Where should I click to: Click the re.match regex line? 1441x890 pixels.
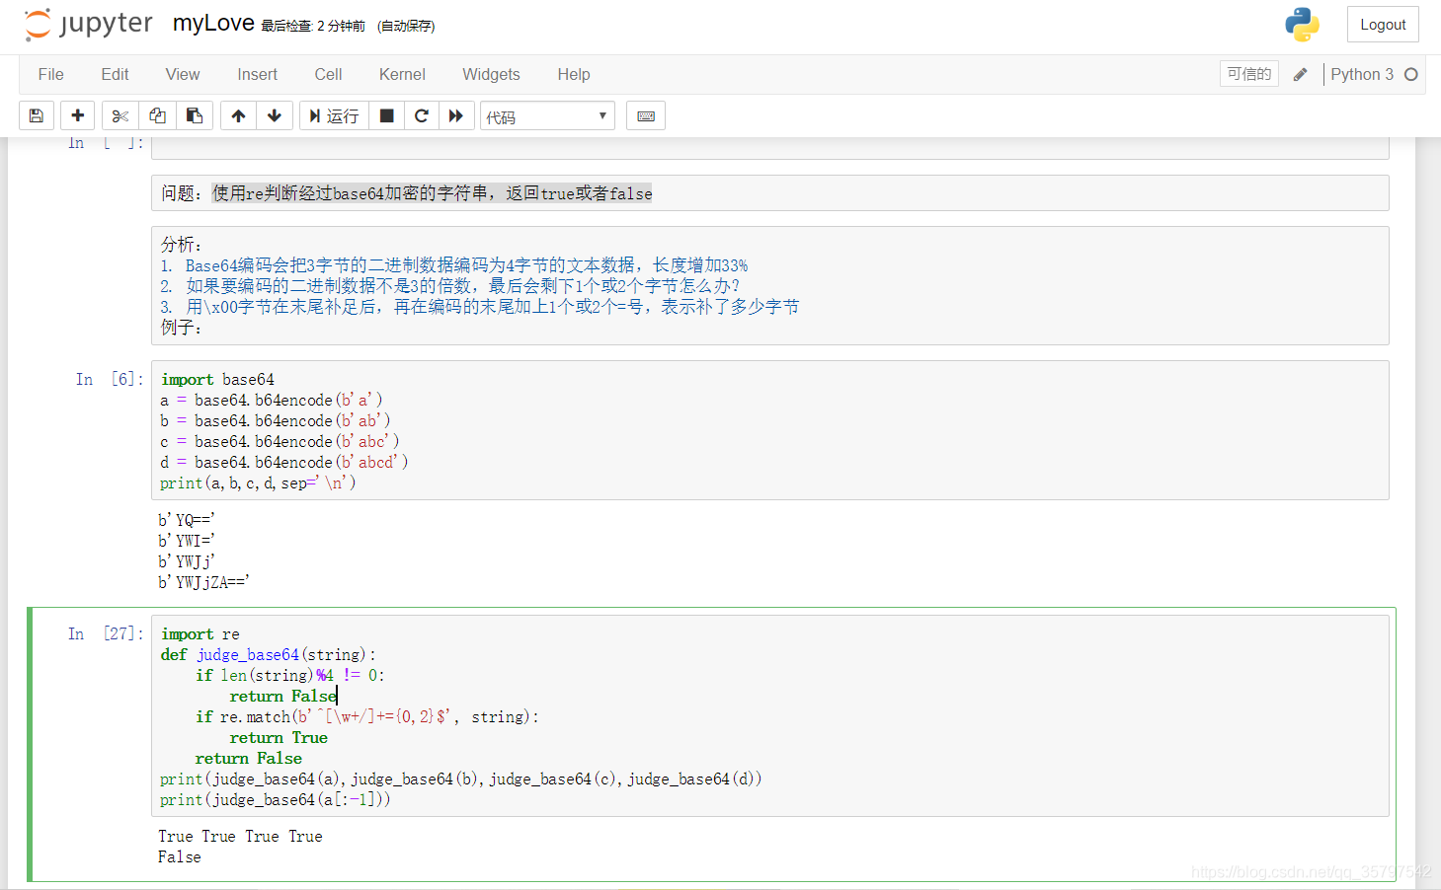point(367,716)
